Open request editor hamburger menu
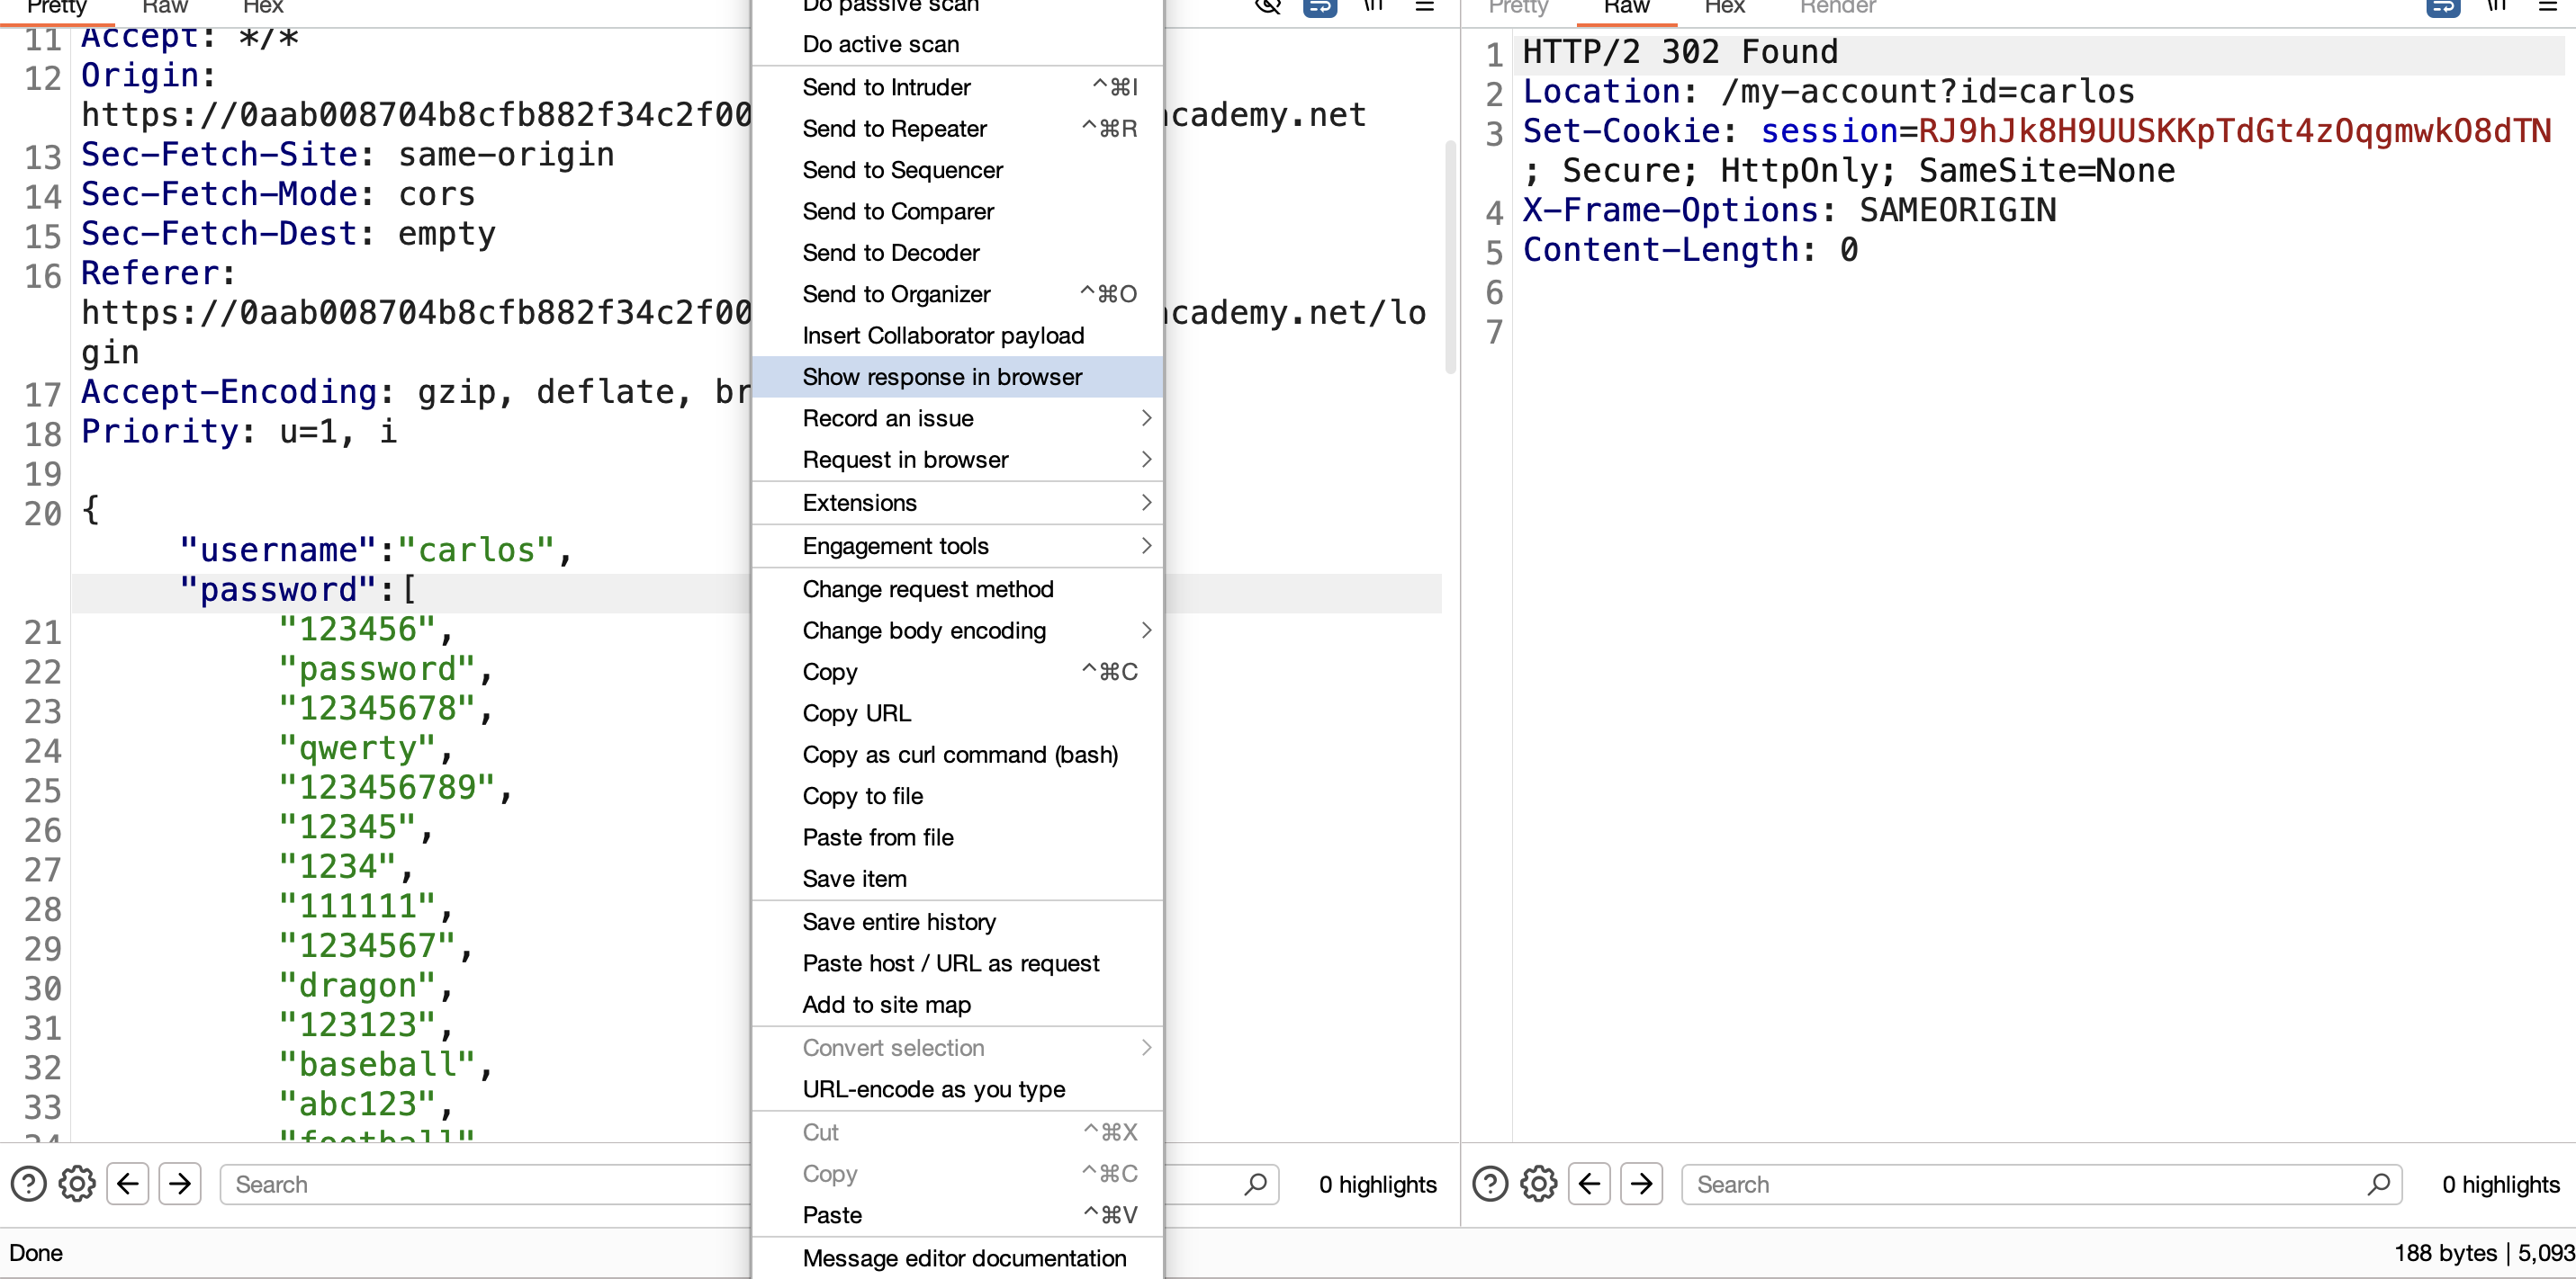 (x=1426, y=7)
